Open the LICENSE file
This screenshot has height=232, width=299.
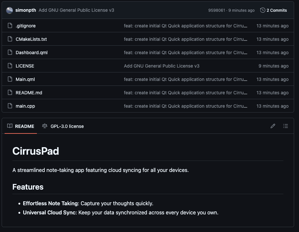click(25, 66)
